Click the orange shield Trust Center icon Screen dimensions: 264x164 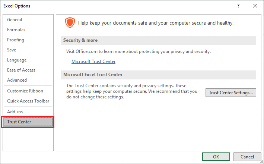click(70, 23)
